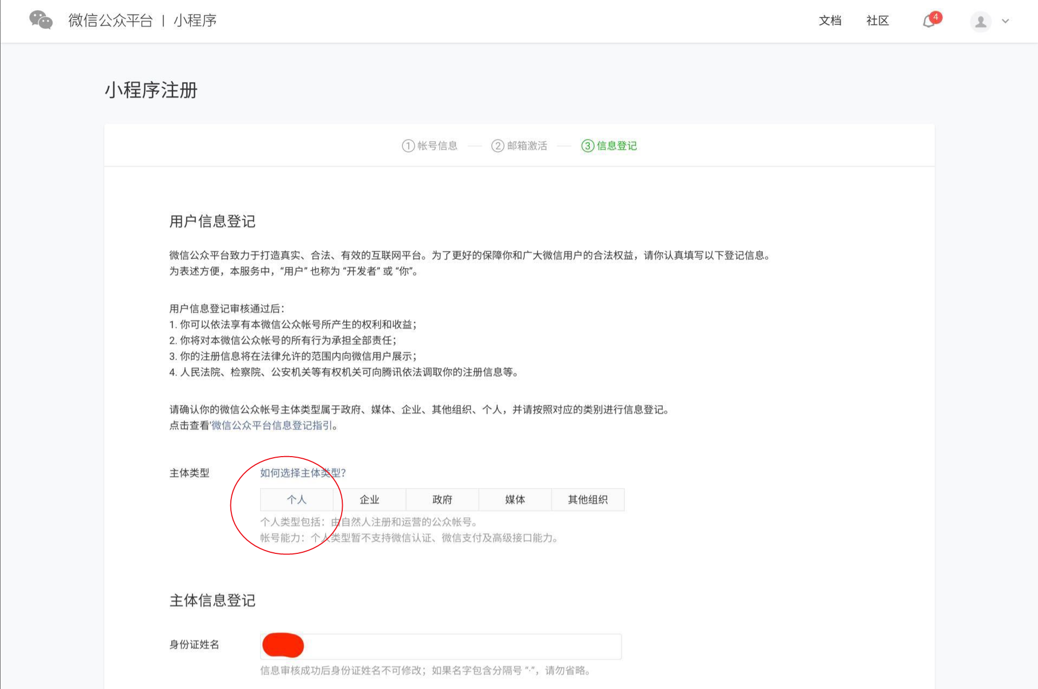
Task: Choose 其他组织 as the subject type
Action: 588,499
